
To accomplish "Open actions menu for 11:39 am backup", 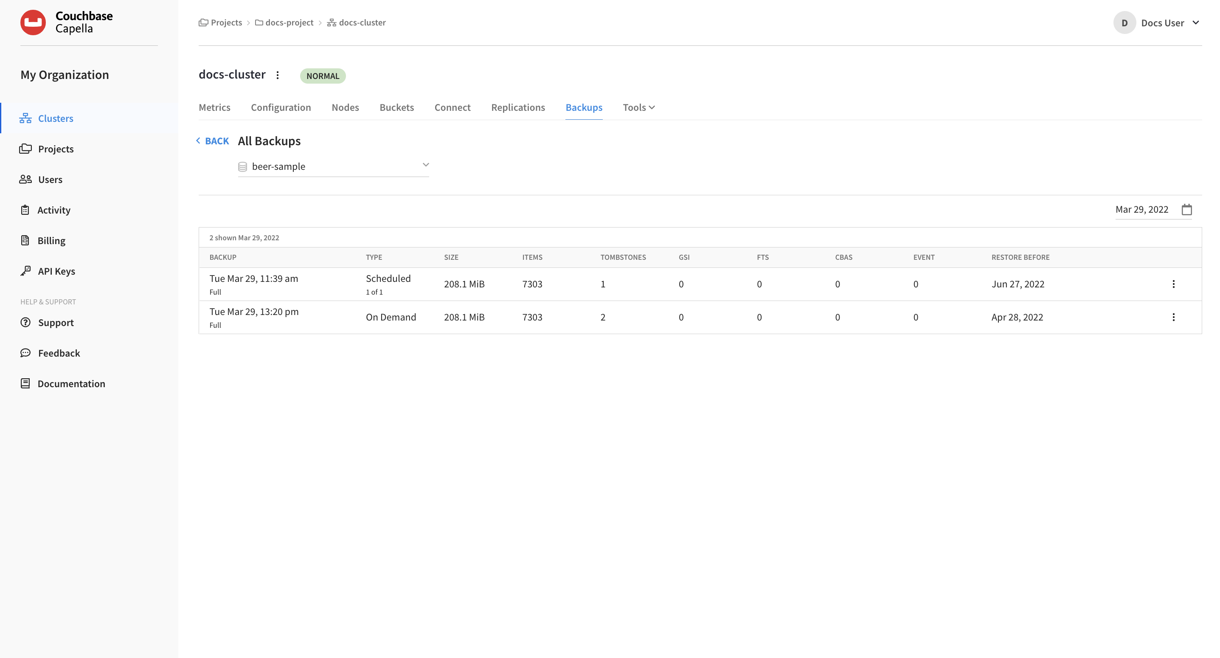I will [1173, 284].
